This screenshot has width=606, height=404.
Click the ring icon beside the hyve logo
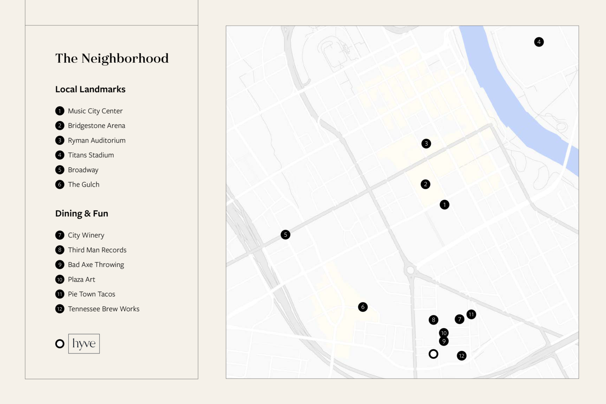click(60, 344)
